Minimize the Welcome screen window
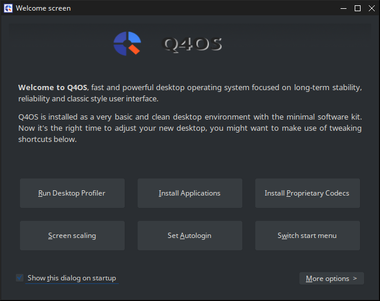 pyautogui.click(x=344, y=8)
